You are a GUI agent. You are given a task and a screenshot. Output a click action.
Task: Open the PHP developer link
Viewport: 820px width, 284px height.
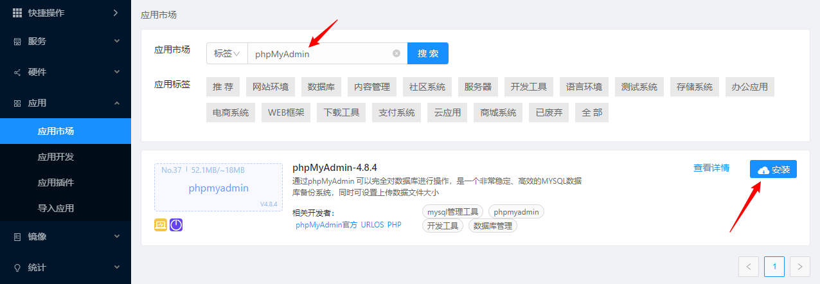(394, 225)
